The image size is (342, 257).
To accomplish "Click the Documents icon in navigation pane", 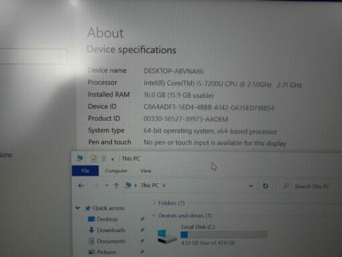I will pos(91,241).
